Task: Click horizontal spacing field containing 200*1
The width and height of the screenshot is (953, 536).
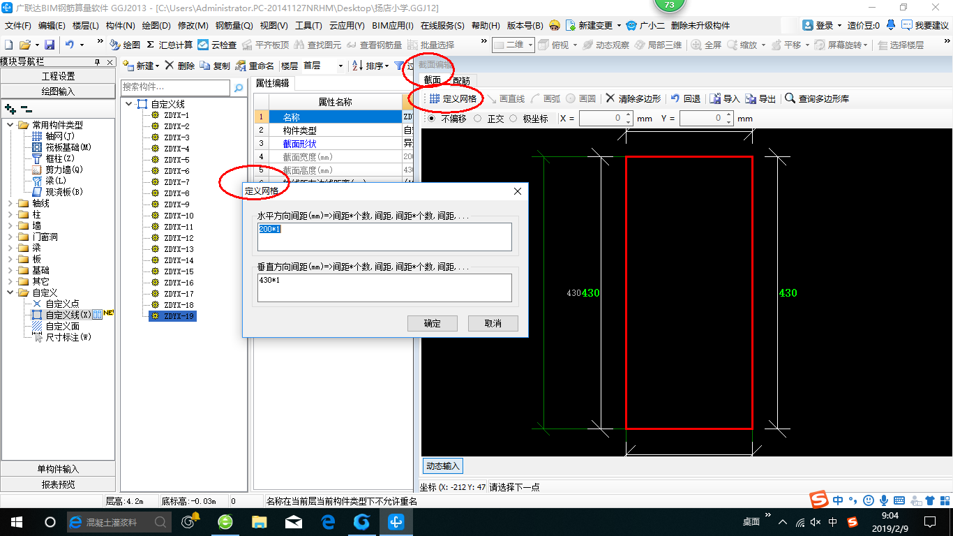Action: coord(384,237)
